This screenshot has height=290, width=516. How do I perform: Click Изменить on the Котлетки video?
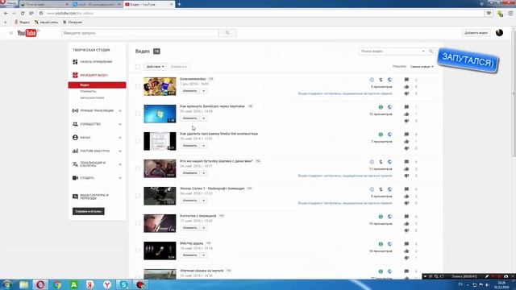click(x=190, y=227)
